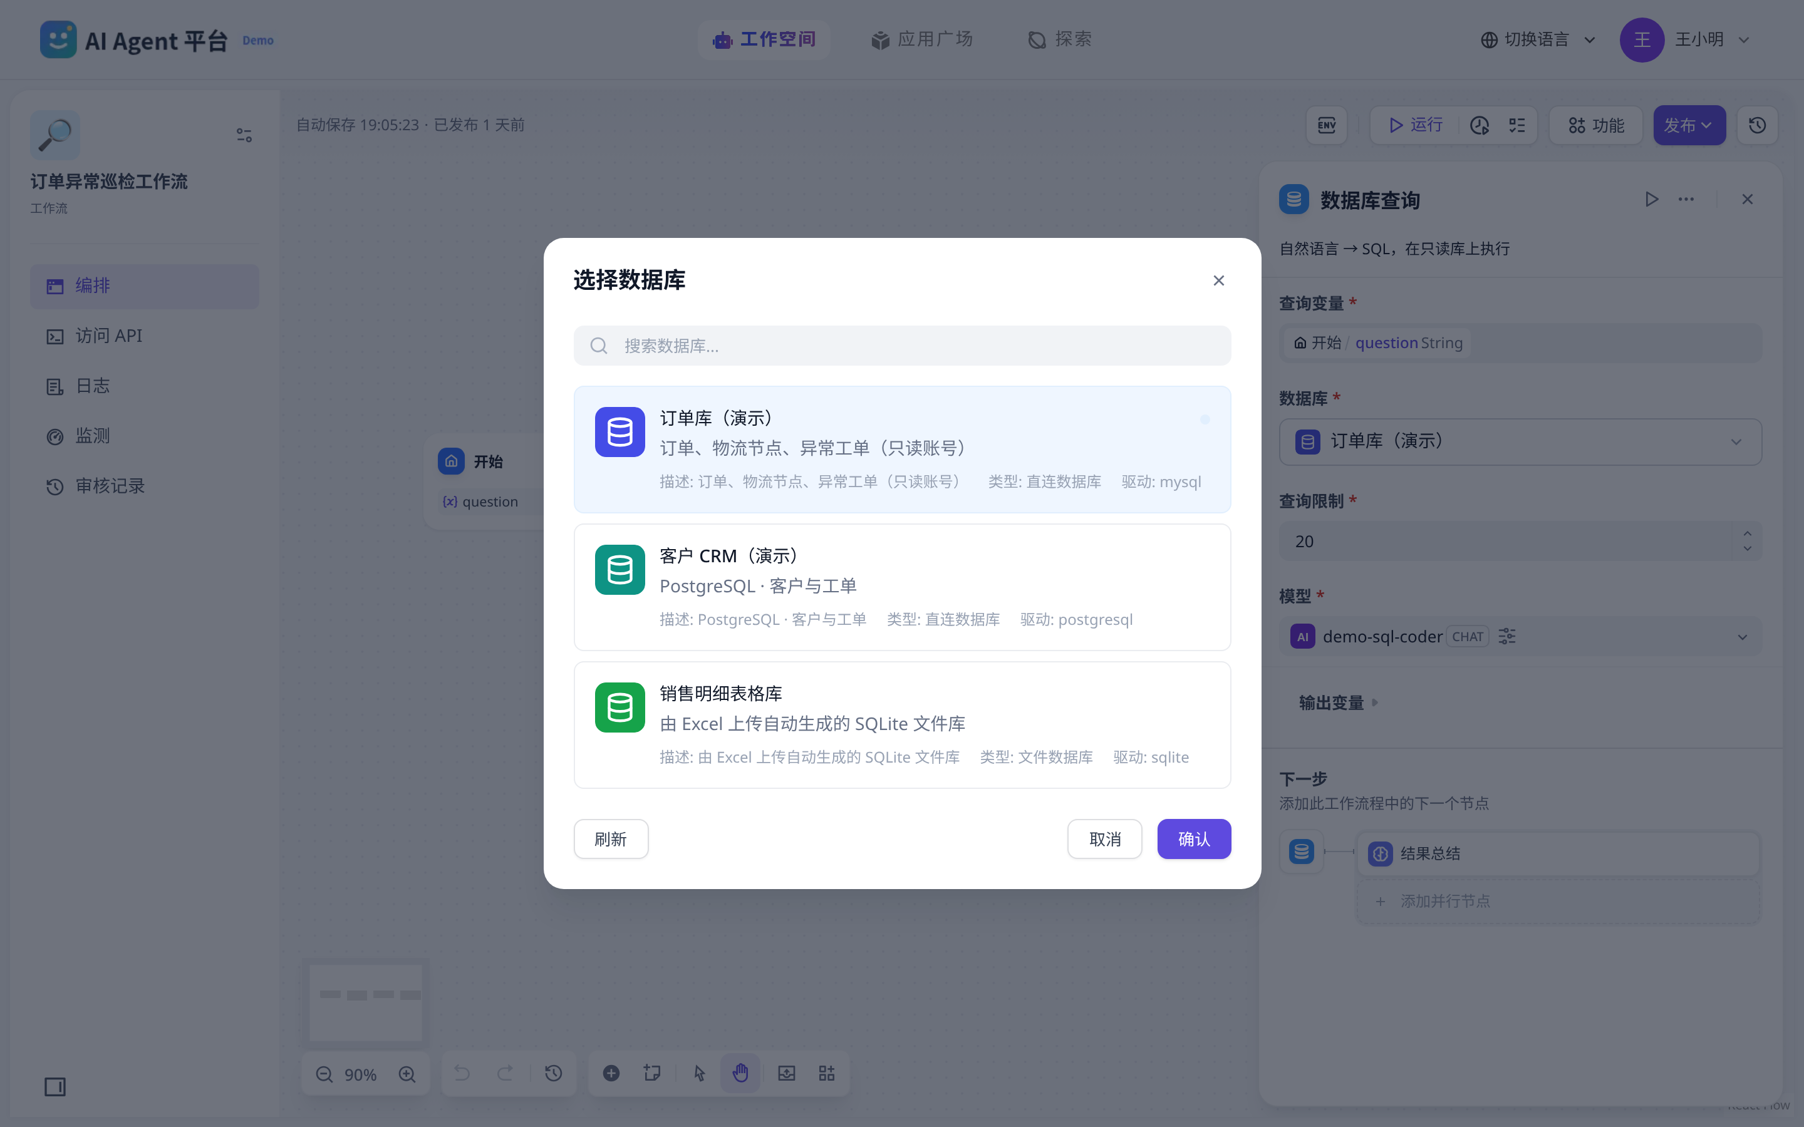Open 日志 in the sidebar
Viewport: 1804px width, 1127px height.
pyautogui.click(x=145, y=386)
